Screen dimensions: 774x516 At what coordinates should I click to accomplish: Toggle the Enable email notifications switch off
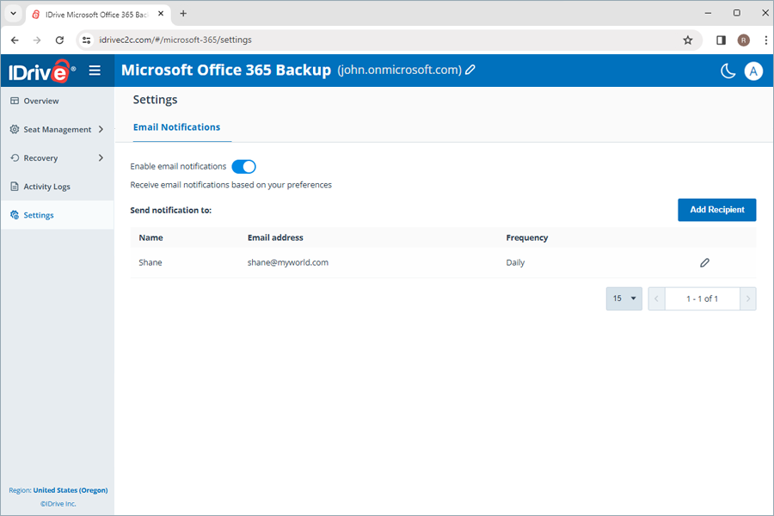[243, 166]
